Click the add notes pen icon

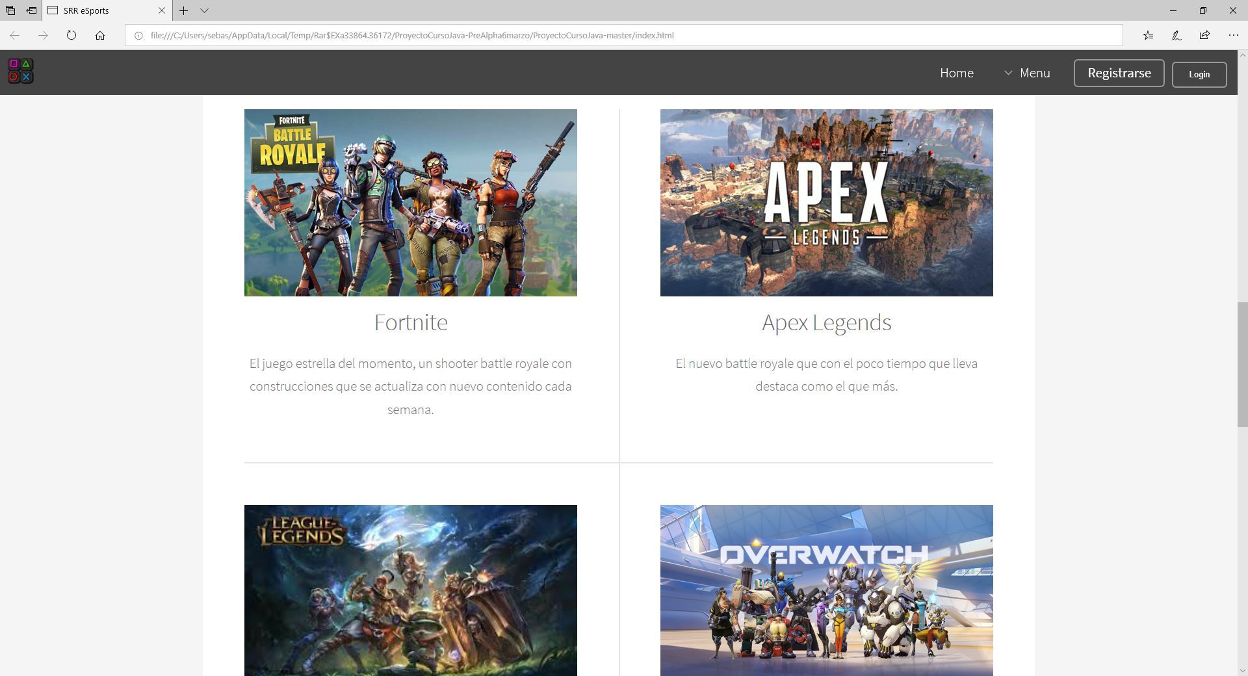[x=1176, y=35]
